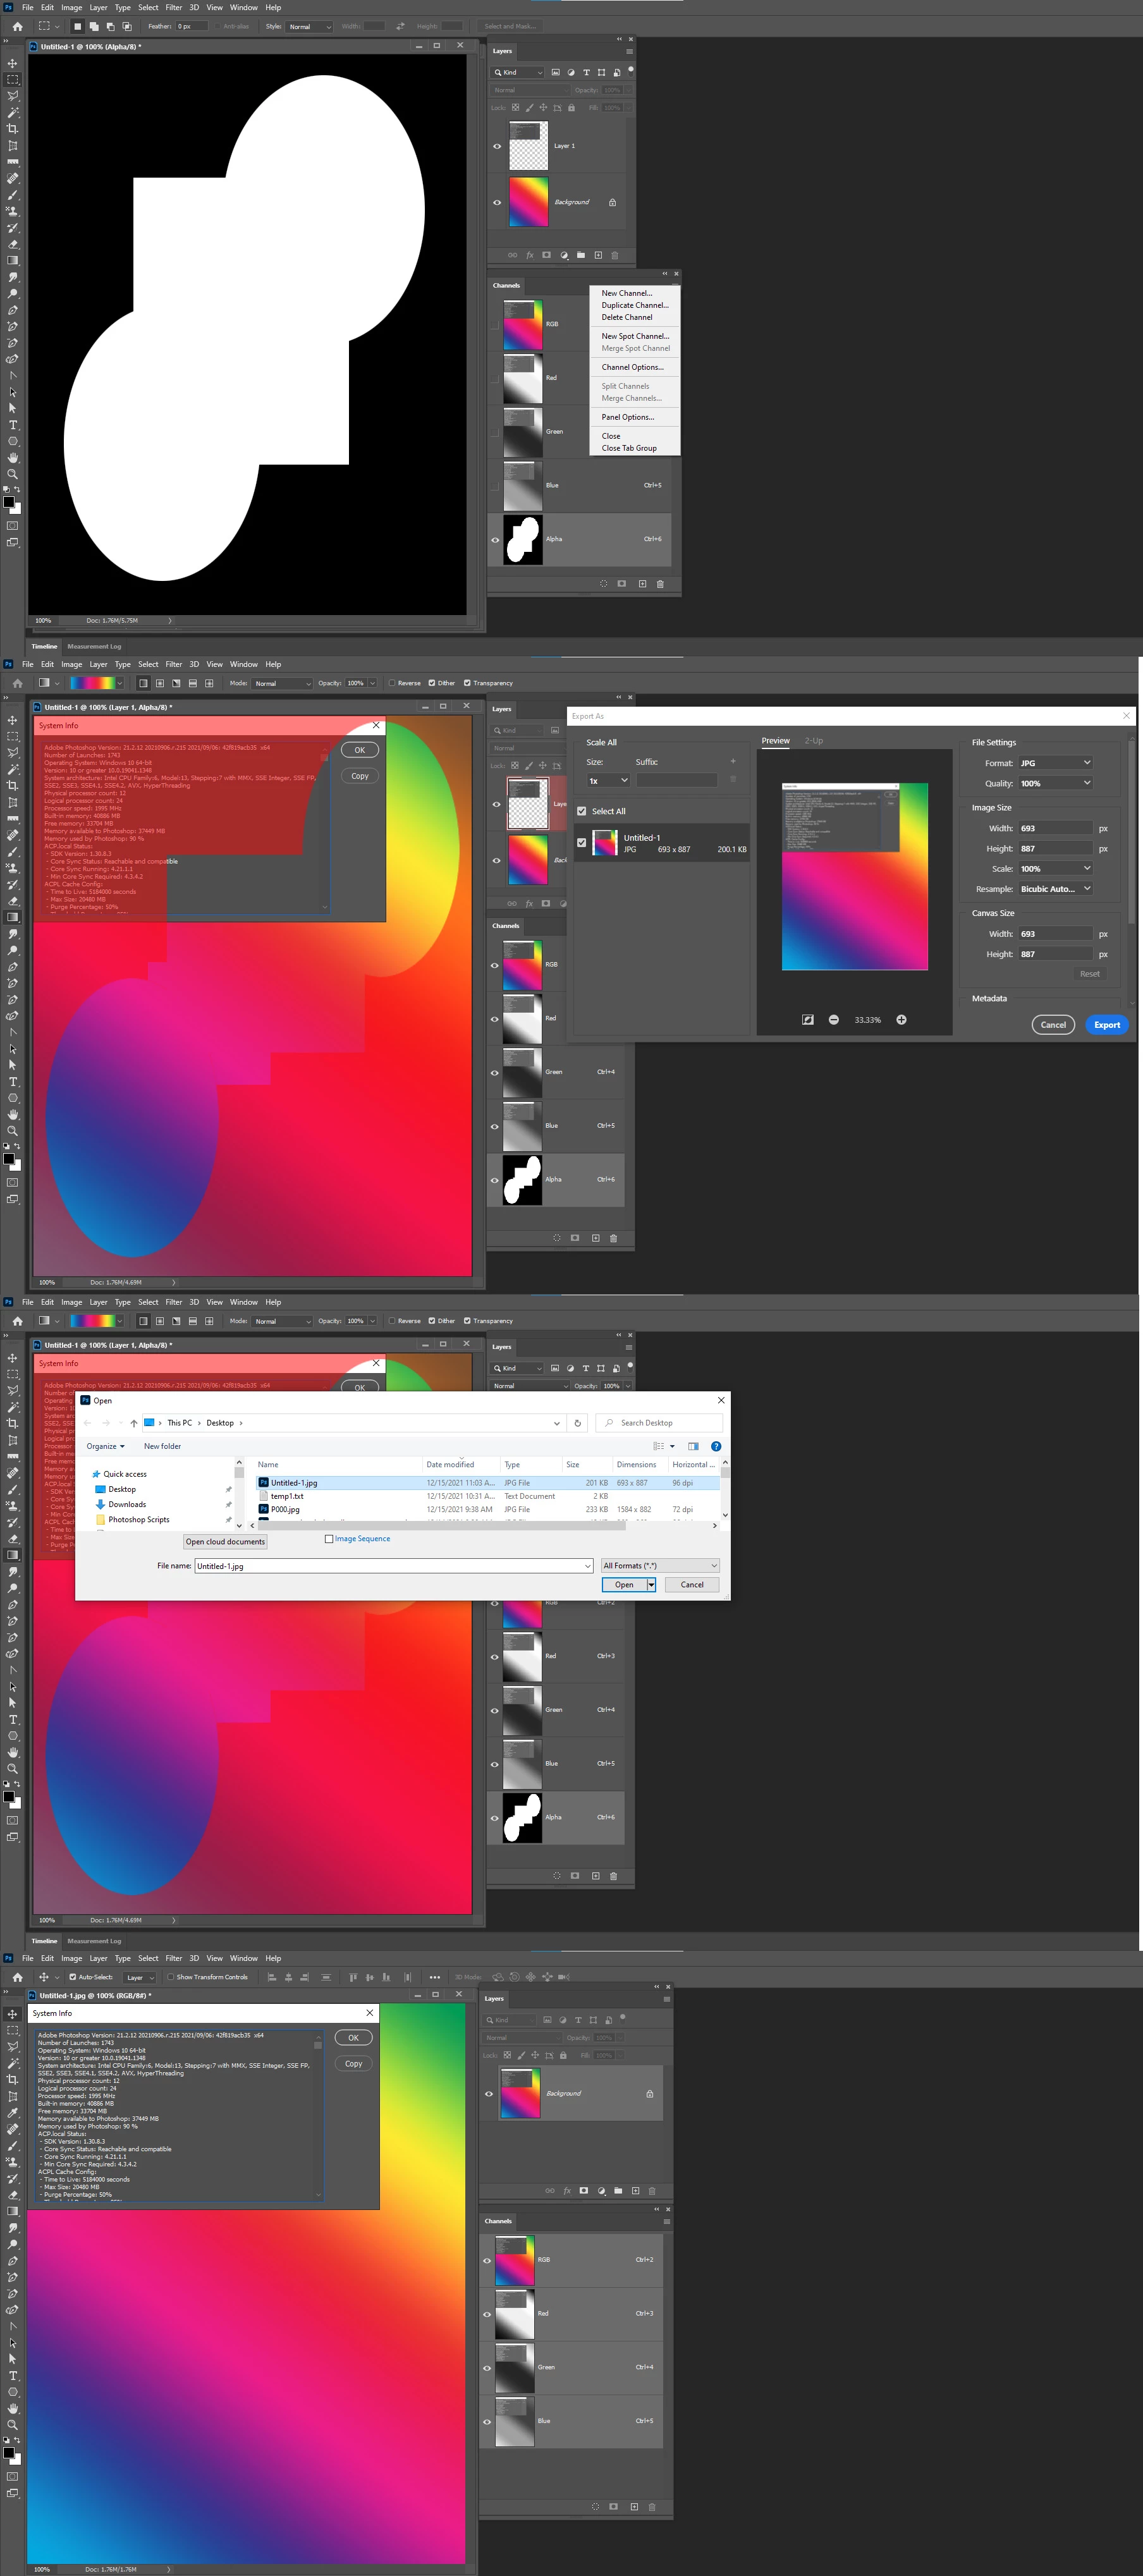Screen dimensions: 1143x2576
Task: Choose Duplicate Channel... from Channels panel menu
Action: click(635, 305)
